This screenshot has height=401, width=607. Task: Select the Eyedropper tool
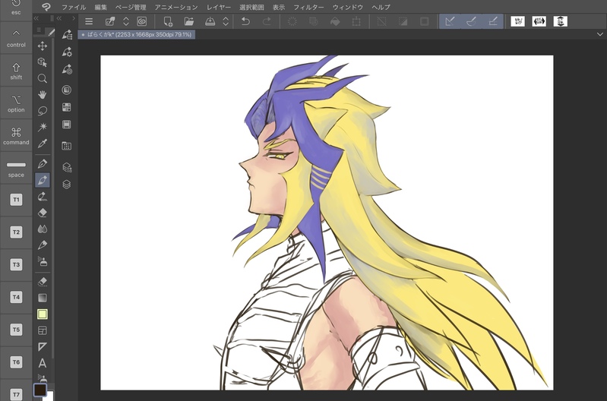[43, 144]
